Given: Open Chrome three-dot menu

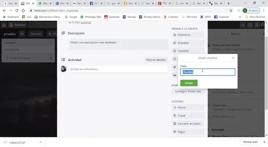Looking at the screenshot, I should (x=264, y=11).
